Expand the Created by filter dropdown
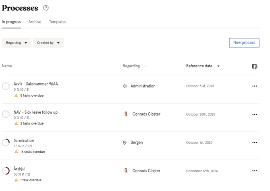This screenshot has height=191, width=270. 48,43
